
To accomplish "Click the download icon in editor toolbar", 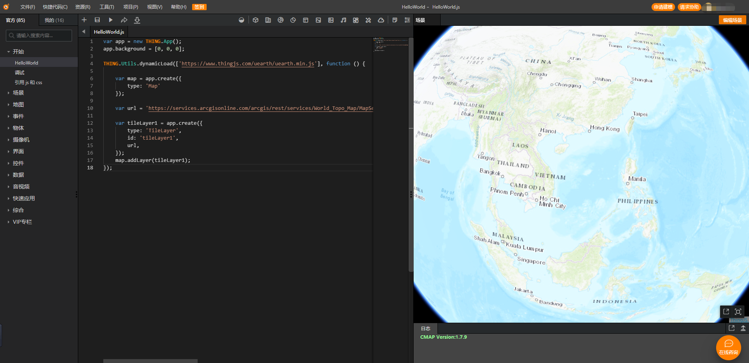I will pyautogui.click(x=137, y=20).
